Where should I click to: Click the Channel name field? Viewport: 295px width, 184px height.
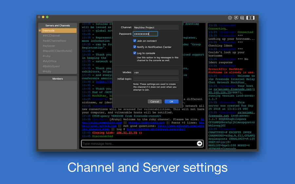pyautogui.click(x=156, y=27)
